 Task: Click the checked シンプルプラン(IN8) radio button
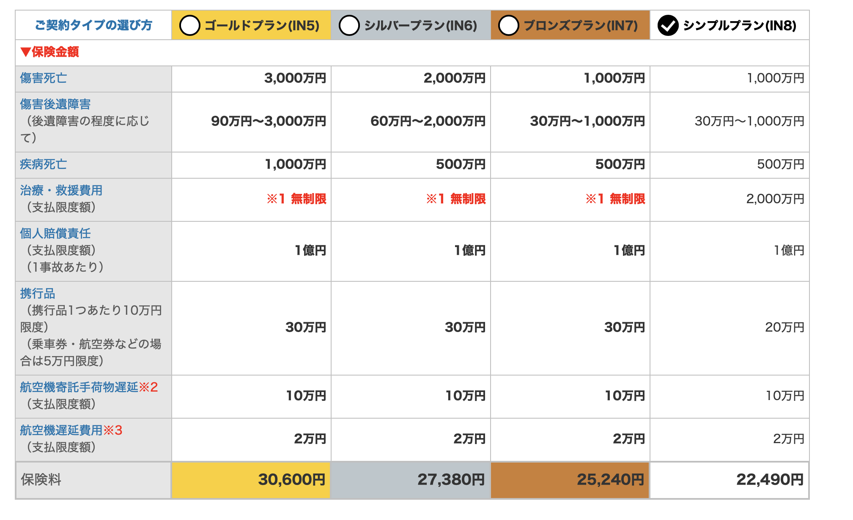[668, 25]
